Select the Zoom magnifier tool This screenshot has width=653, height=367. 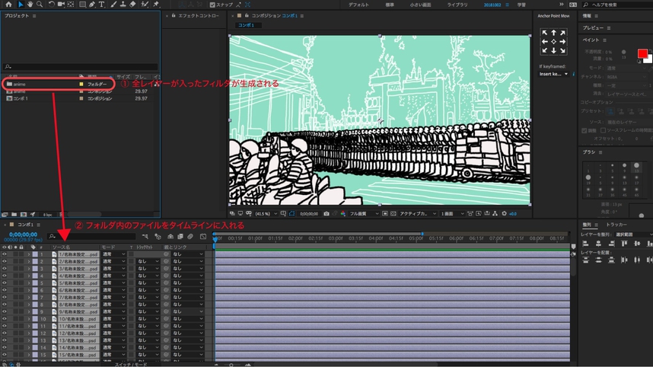tap(39, 5)
